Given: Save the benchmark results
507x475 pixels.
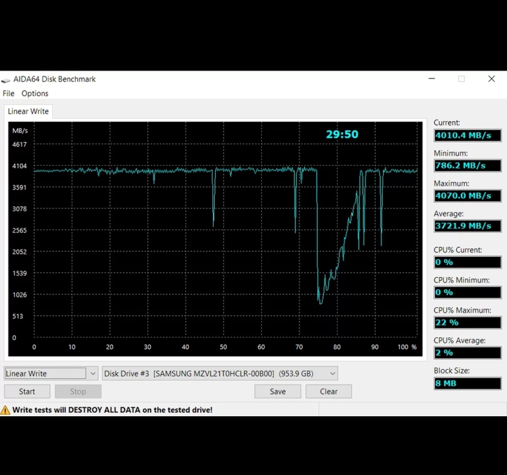Looking at the screenshot, I should [x=278, y=391].
